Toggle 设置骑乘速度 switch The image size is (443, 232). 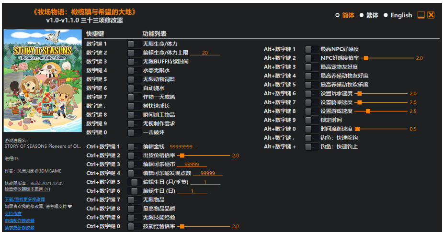[311, 102]
